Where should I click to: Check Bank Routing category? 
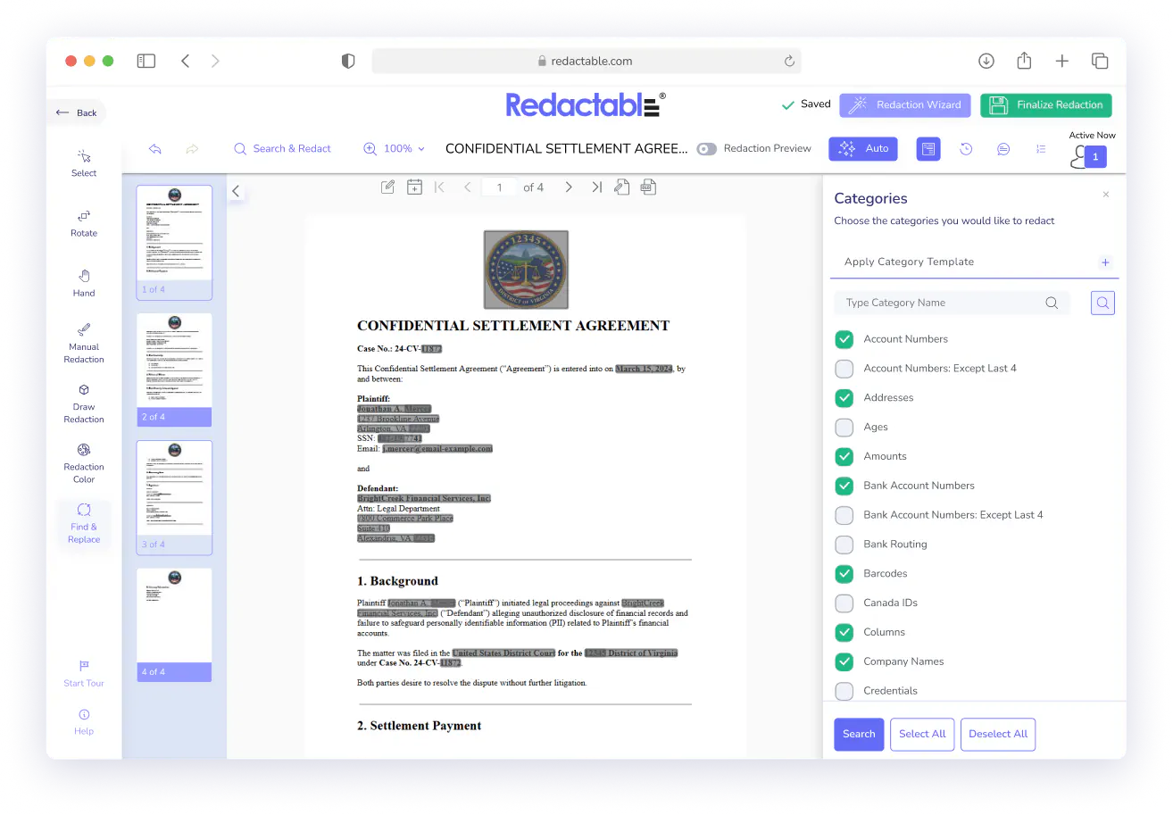pos(844,545)
